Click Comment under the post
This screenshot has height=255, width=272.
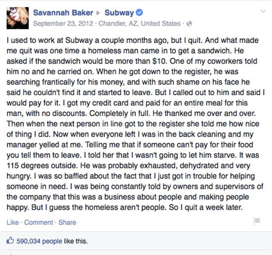click(x=38, y=222)
